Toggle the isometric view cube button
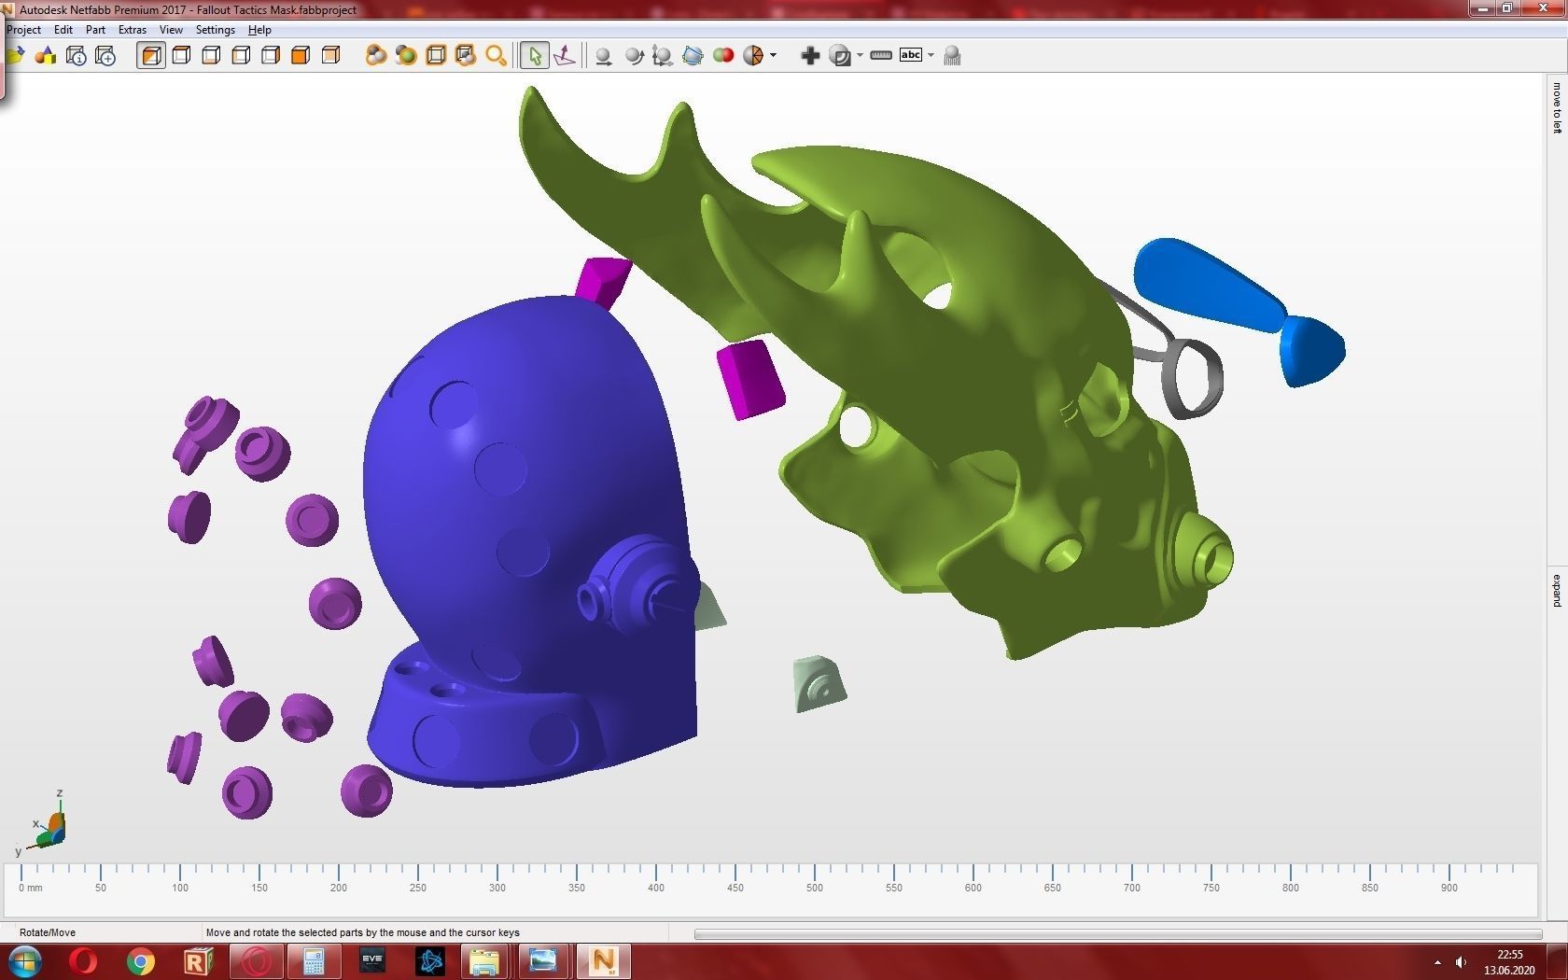Viewport: 1568px width, 980px height. pyautogui.click(x=151, y=56)
